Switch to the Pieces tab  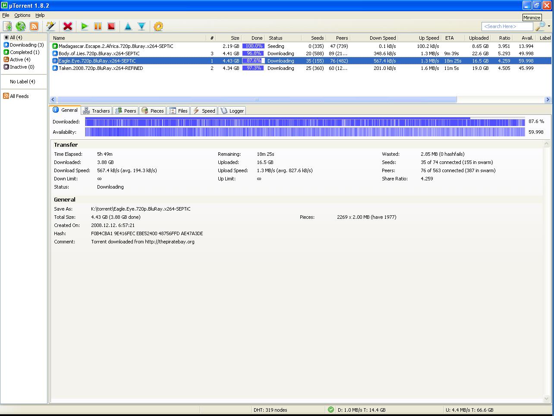(153, 111)
